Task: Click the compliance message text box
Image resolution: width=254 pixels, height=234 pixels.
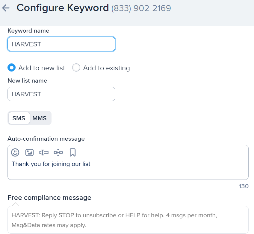Action: pos(128,220)
